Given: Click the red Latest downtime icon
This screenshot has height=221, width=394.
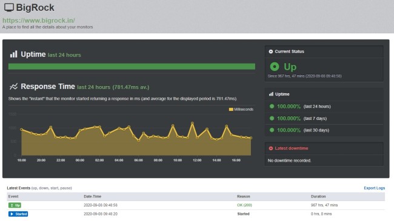Looking at the screenshot, I should [270, 148].
